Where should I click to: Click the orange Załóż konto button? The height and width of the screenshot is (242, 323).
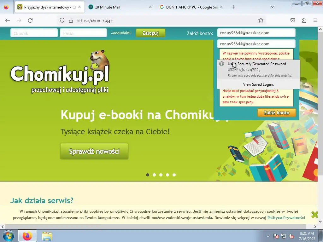[276, 113]
